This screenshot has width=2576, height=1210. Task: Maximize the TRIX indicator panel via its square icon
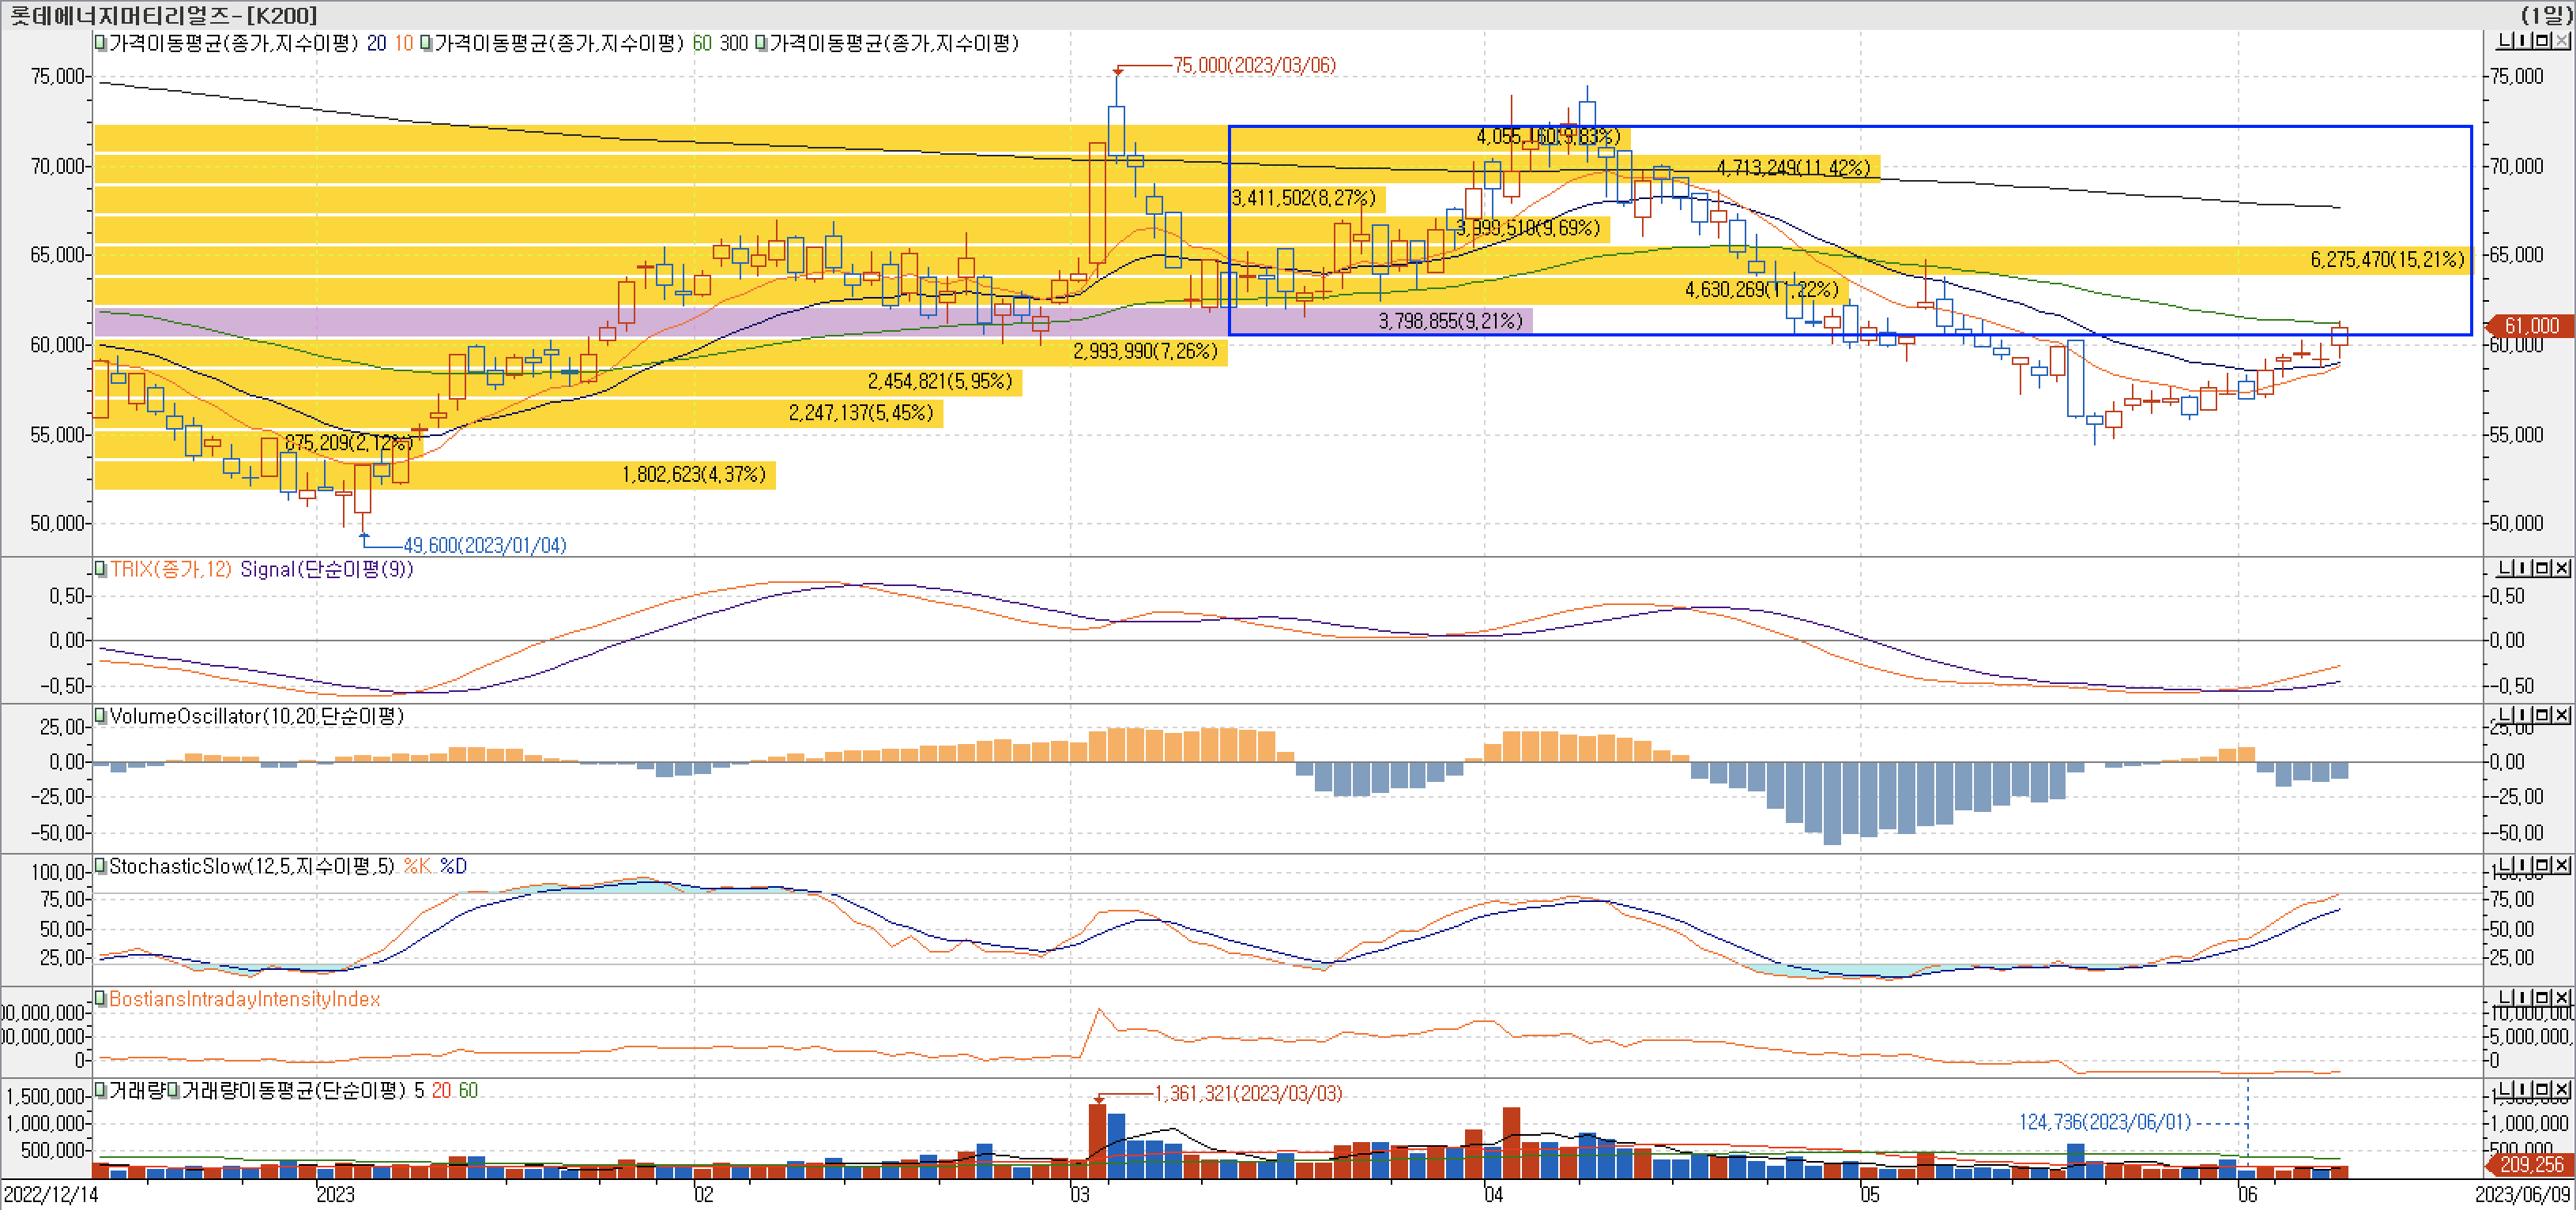click(x=2543, y=569)
